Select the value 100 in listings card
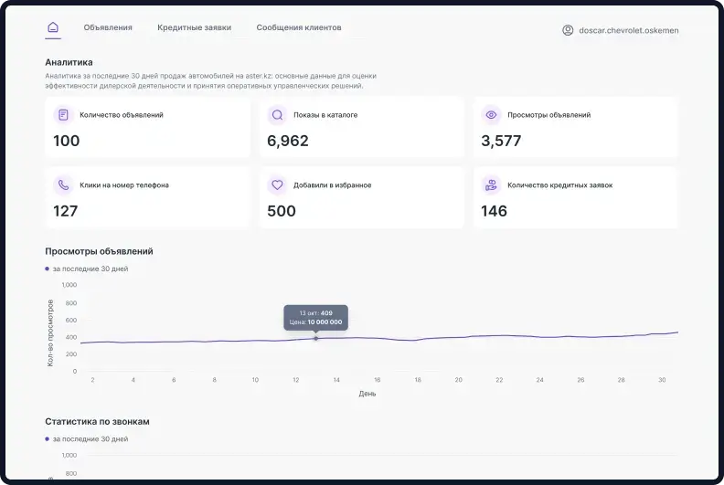The width and height of the screenshot is (724, 485). click(x=67, y=141)
